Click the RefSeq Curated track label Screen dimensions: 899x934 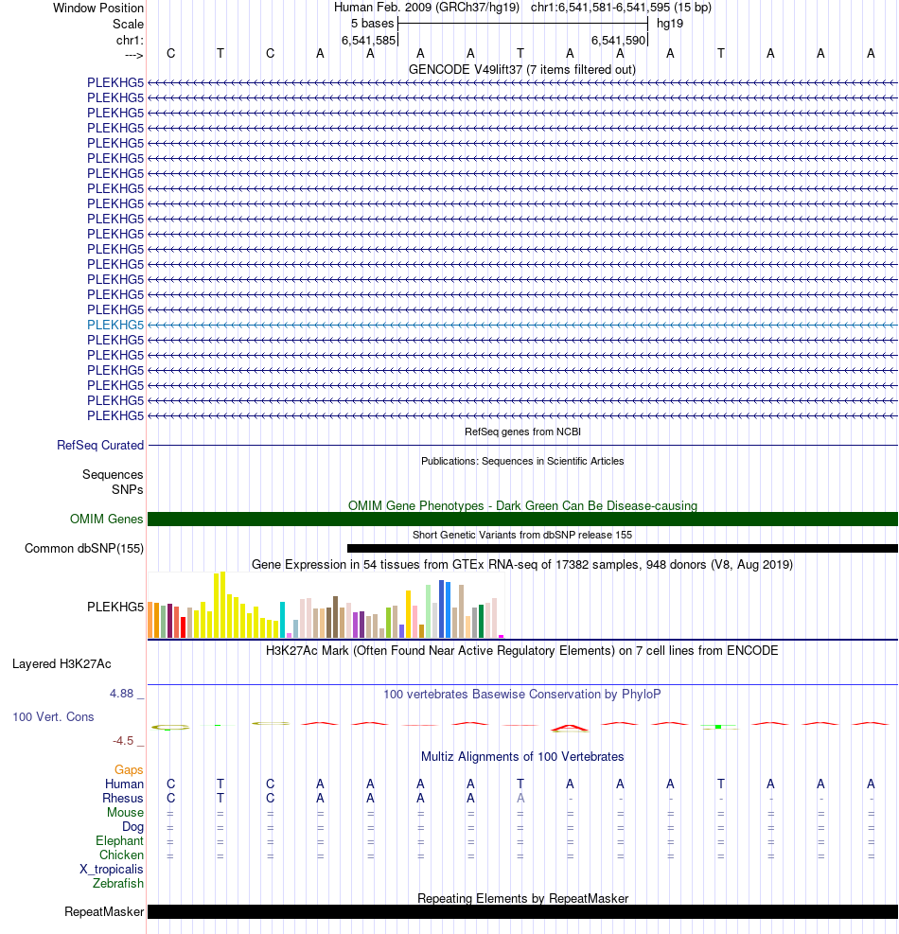click(100, 445)
